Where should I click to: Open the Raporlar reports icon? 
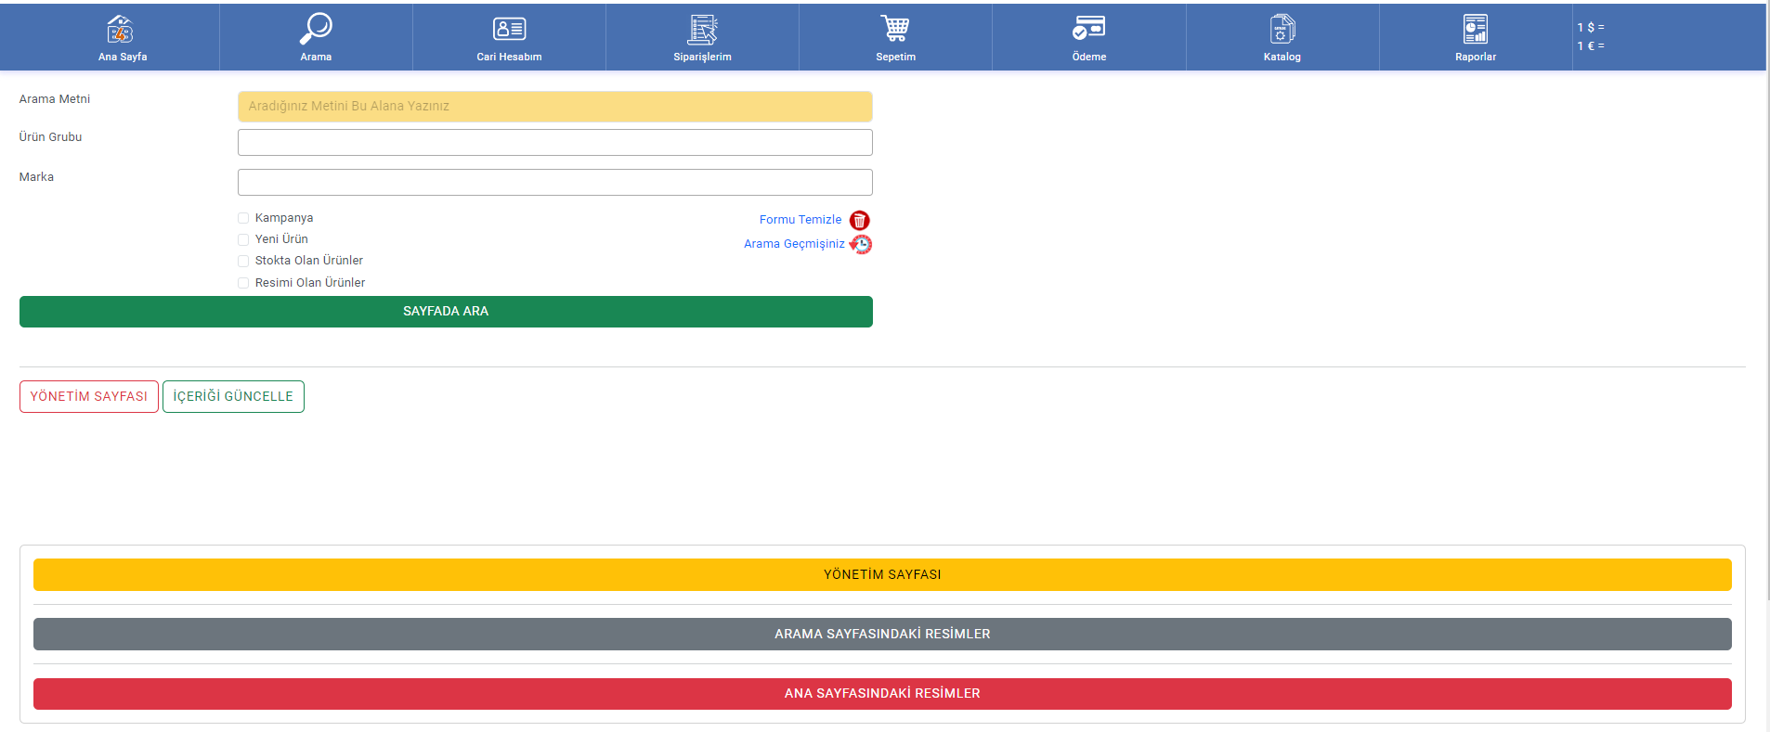(x=1475, y=30)
